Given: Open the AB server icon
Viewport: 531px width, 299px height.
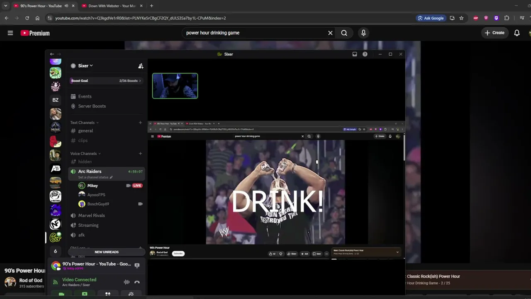Looking at the screenshot, I should [x=55, y=169].
